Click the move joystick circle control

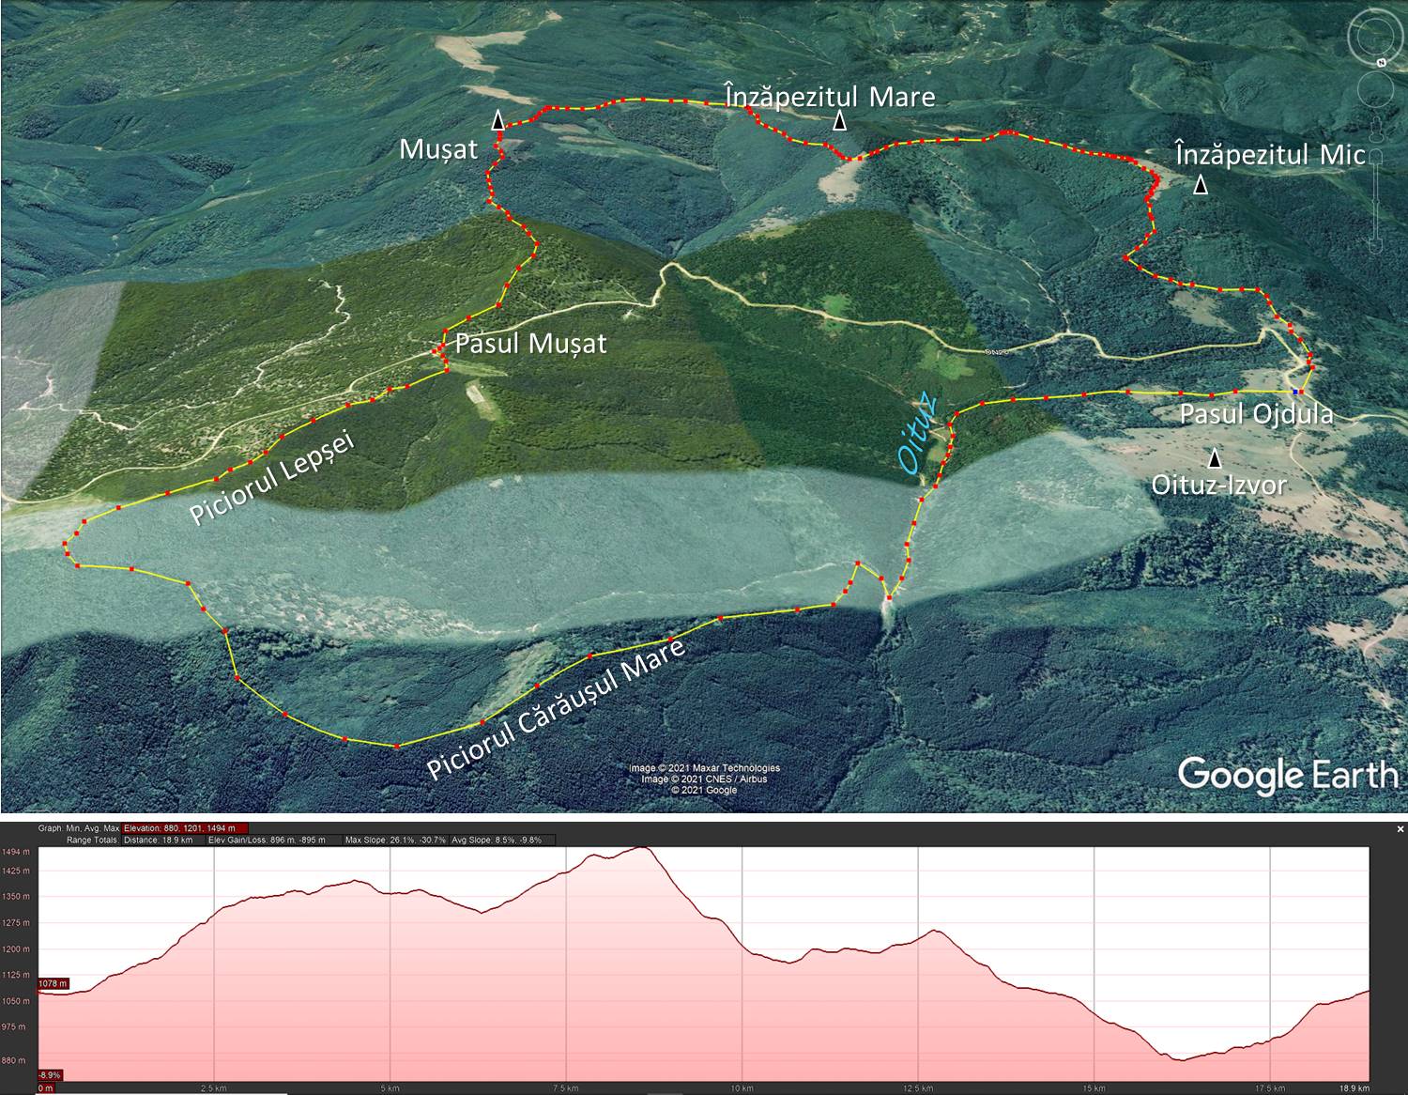coord(1376,90)
